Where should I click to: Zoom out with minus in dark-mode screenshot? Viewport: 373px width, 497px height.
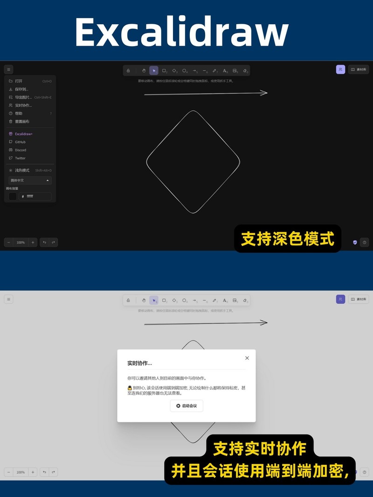coord(8,242)
